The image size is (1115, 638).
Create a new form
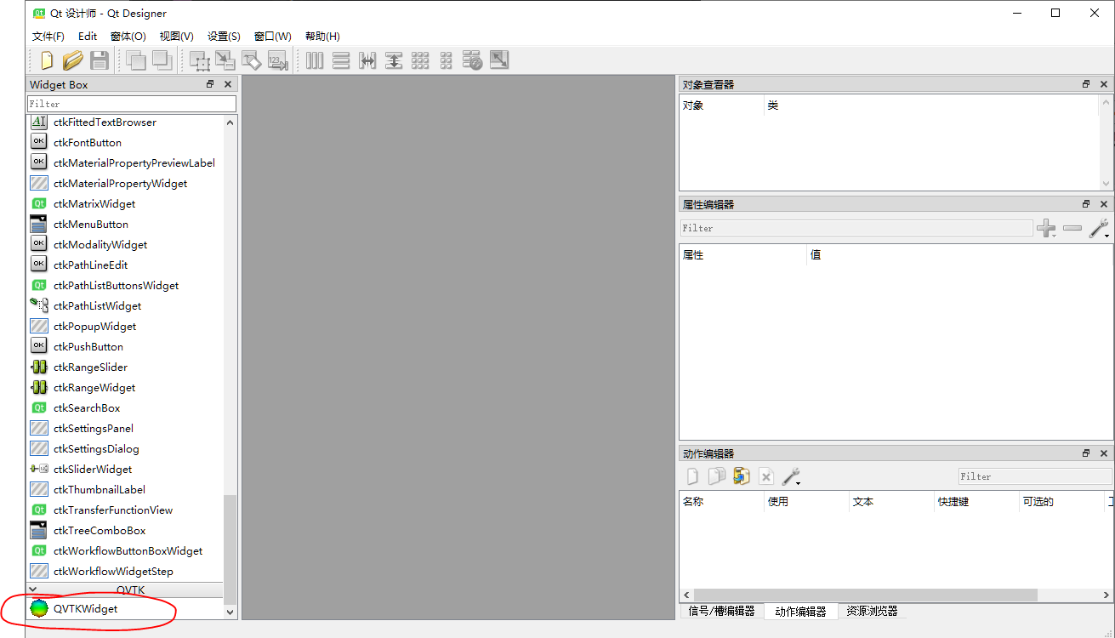(47, 60)
